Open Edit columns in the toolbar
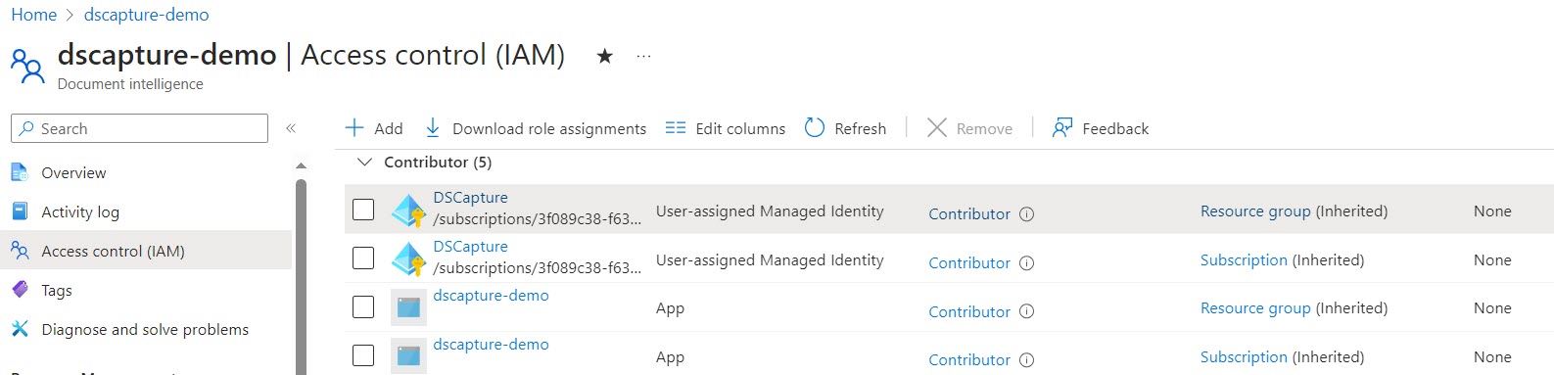 point(725,128)
